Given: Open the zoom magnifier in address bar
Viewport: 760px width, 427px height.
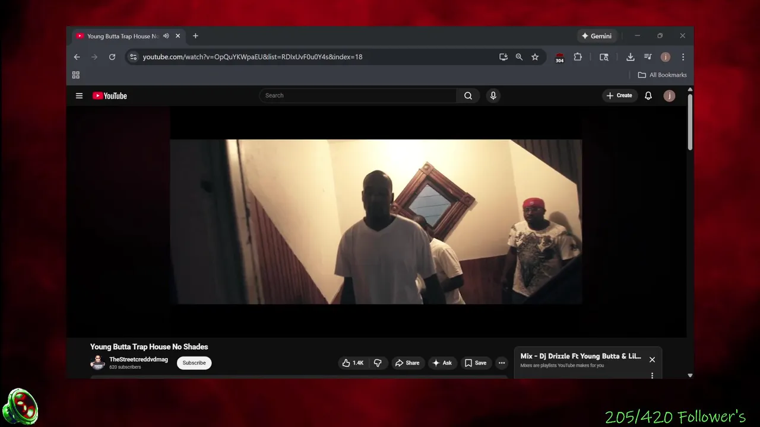Looking at the screenshot, I should tap(519, 57).
